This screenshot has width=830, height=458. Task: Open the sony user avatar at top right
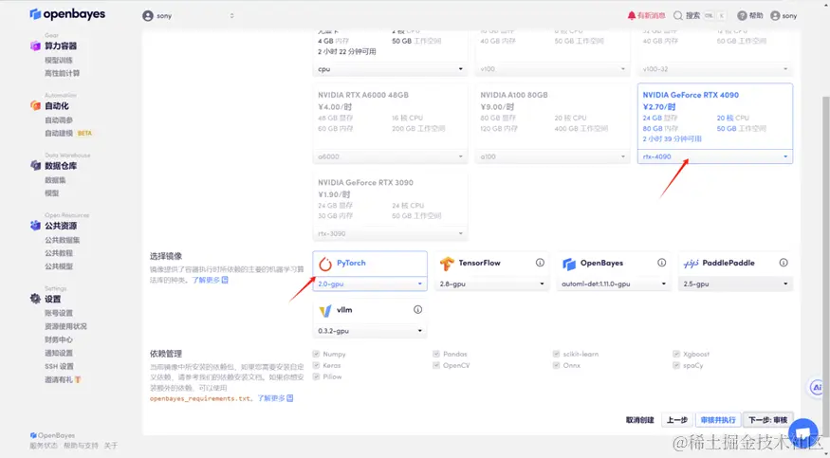(775, 16)
